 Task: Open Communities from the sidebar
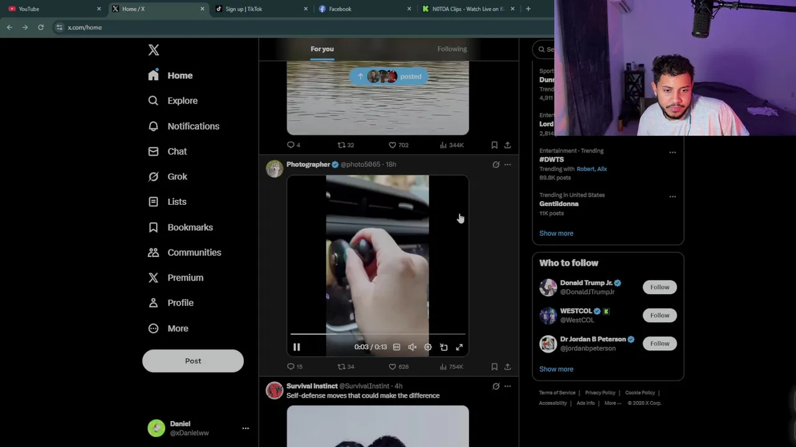[184, 253]
